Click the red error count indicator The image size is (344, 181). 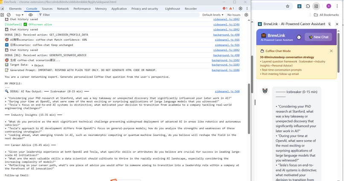click(225, 9)
